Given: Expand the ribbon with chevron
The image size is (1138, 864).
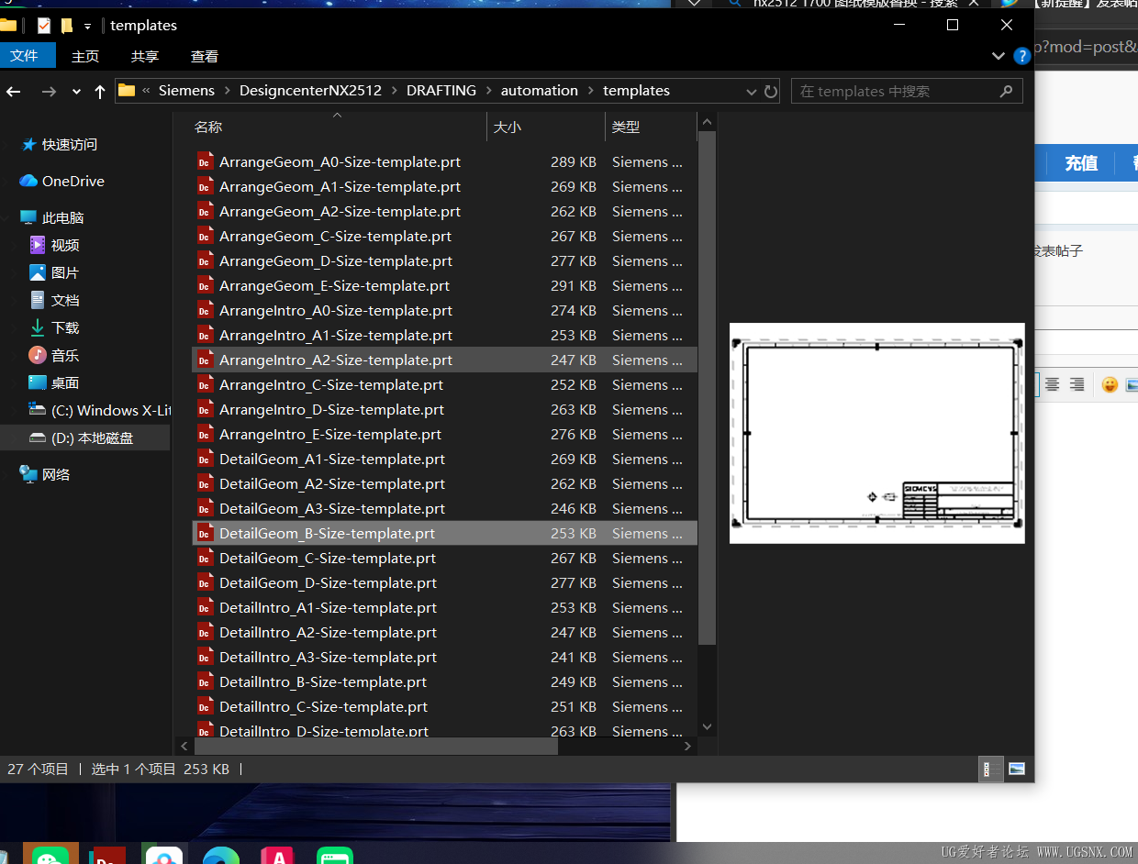Looking at the screenshot, I should (999, 56).
